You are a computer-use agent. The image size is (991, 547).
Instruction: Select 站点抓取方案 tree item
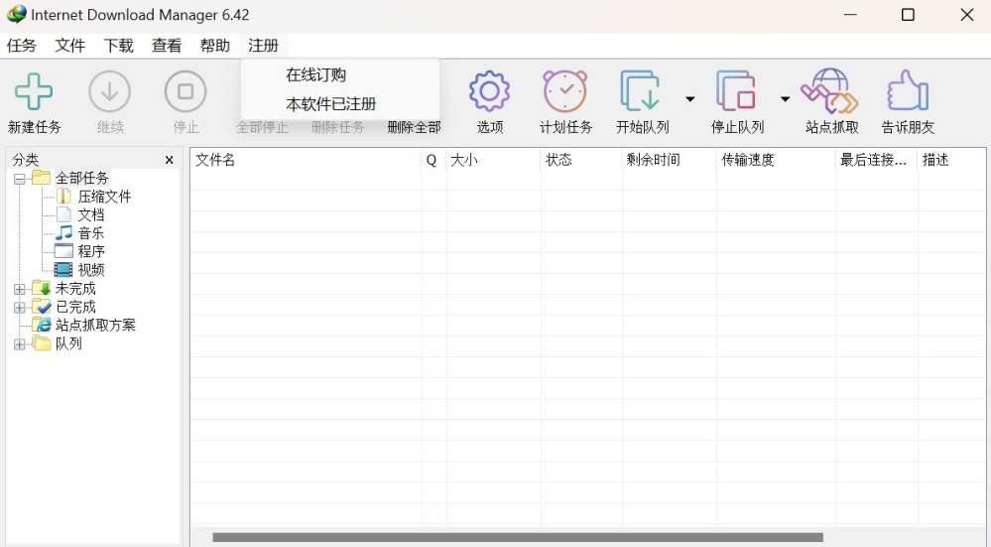(95, 325)
